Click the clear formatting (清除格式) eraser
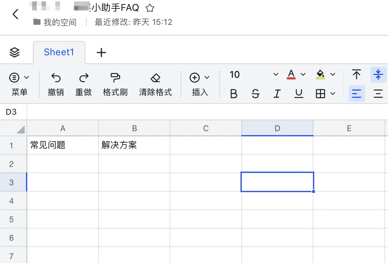This screenshot has height=263, width=388. [x=155, y=78]
